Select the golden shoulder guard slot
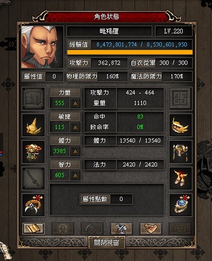This screenshot has width=212, height=261. pyautogui.click(x=181, y=125)
